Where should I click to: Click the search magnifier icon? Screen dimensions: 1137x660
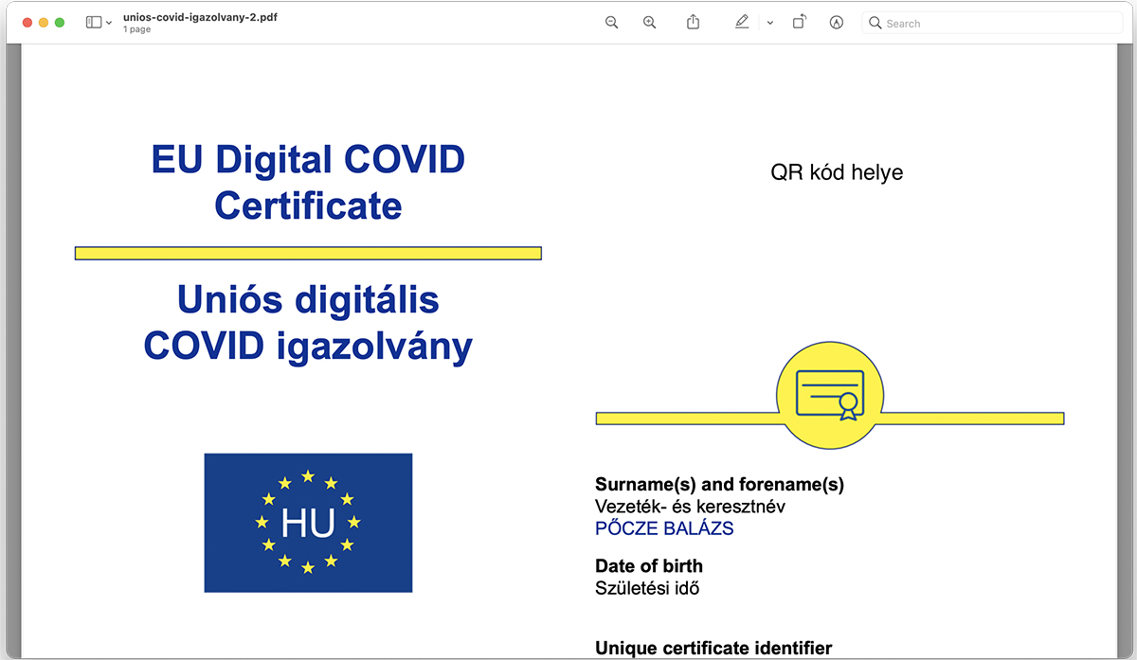point(875,23)
